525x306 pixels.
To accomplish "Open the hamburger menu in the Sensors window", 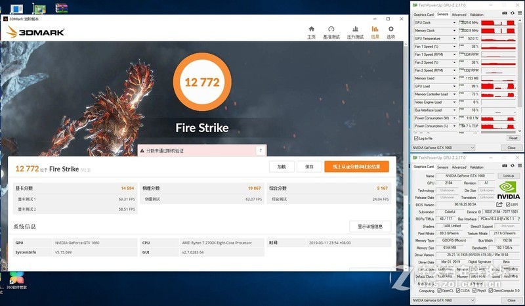I will pos(520,13).
